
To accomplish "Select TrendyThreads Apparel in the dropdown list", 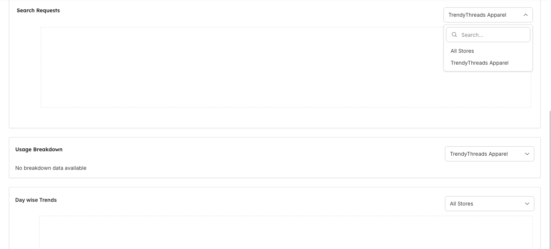I will coord(479,63).
